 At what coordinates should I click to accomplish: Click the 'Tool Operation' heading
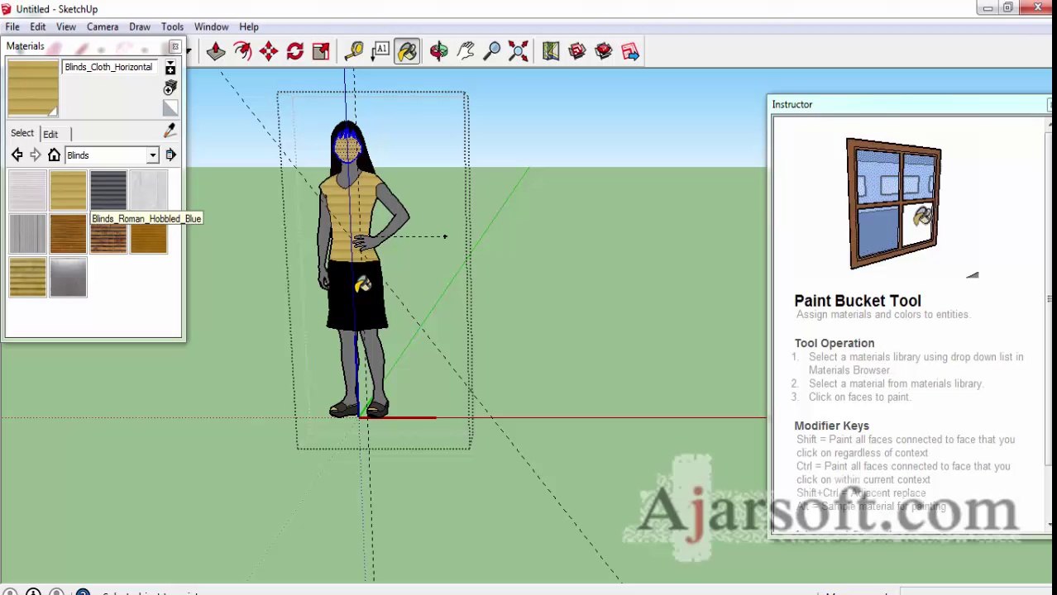[835, 343]
